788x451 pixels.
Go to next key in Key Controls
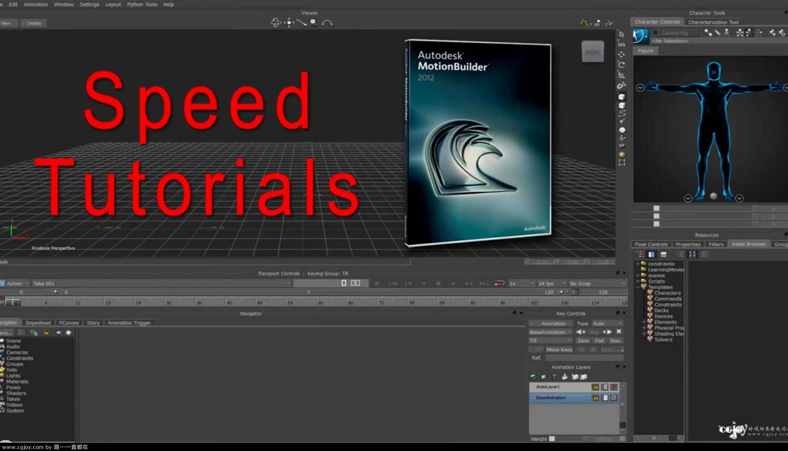point(607,332)
